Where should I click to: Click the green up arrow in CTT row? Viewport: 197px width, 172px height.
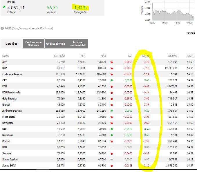pyautogui.click(x=111, y=80)
